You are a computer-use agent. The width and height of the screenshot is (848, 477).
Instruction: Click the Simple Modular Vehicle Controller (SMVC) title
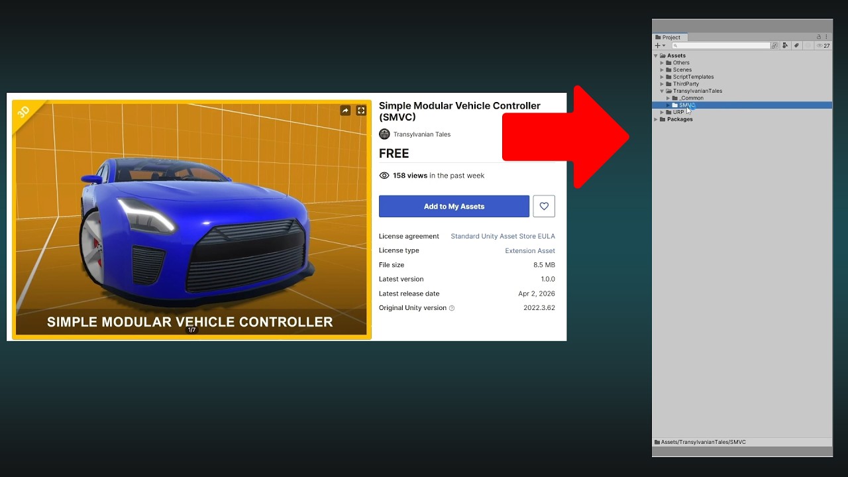click(460, 111)
